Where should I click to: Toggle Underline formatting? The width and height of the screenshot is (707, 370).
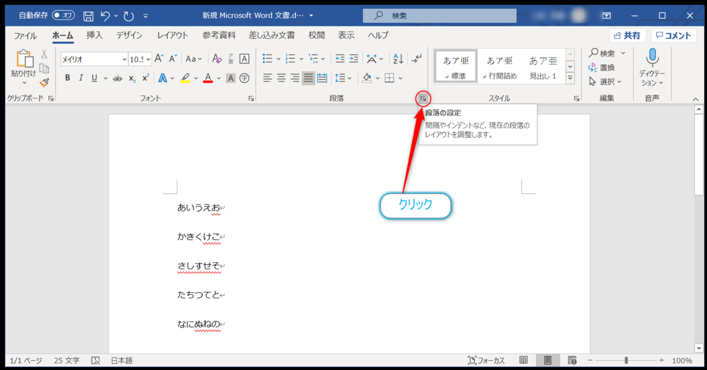tap(94, 78)
